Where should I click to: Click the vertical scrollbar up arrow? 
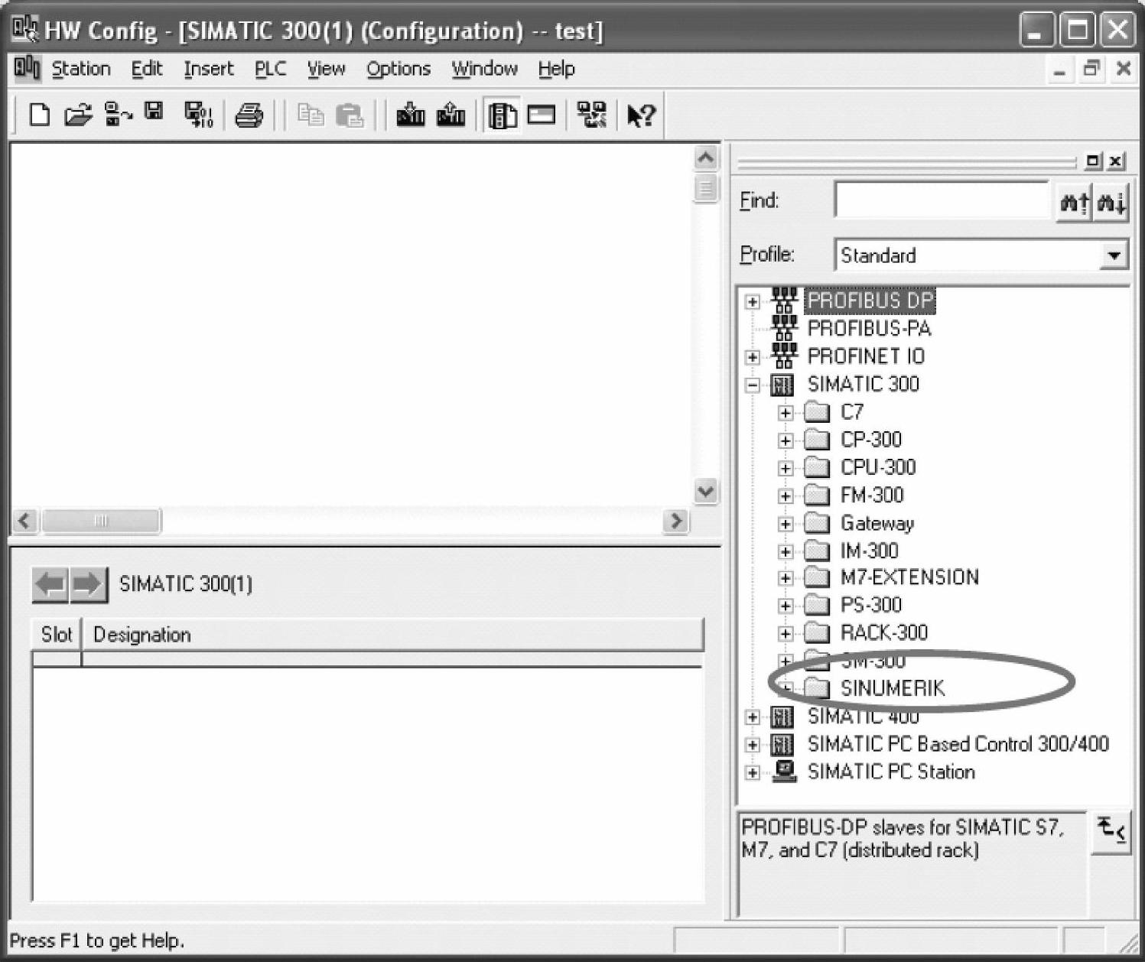coord(705,158)
